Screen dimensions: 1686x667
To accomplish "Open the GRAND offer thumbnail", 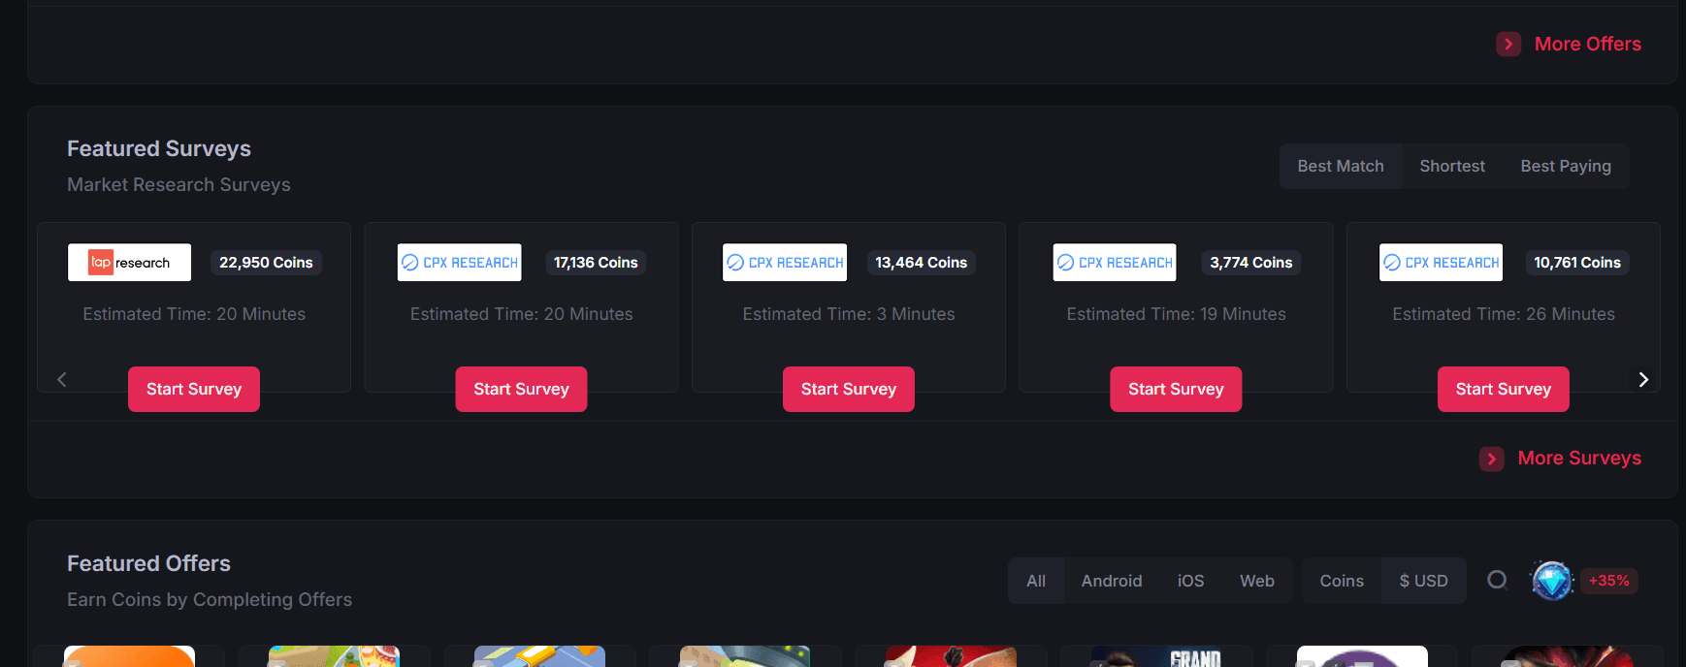I will click(x=1156, y=656).
